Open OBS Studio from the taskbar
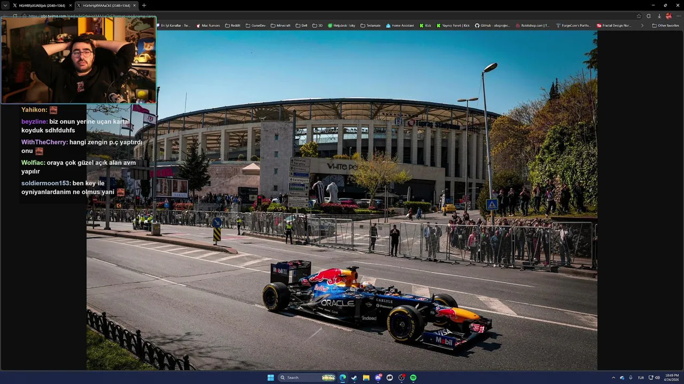Viewport: 684px width, 384px height. 401,378
